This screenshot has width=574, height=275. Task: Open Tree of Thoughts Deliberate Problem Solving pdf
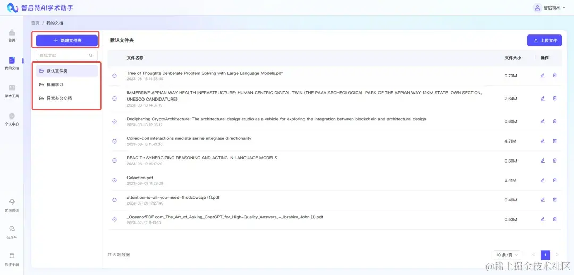pos(205,73)
